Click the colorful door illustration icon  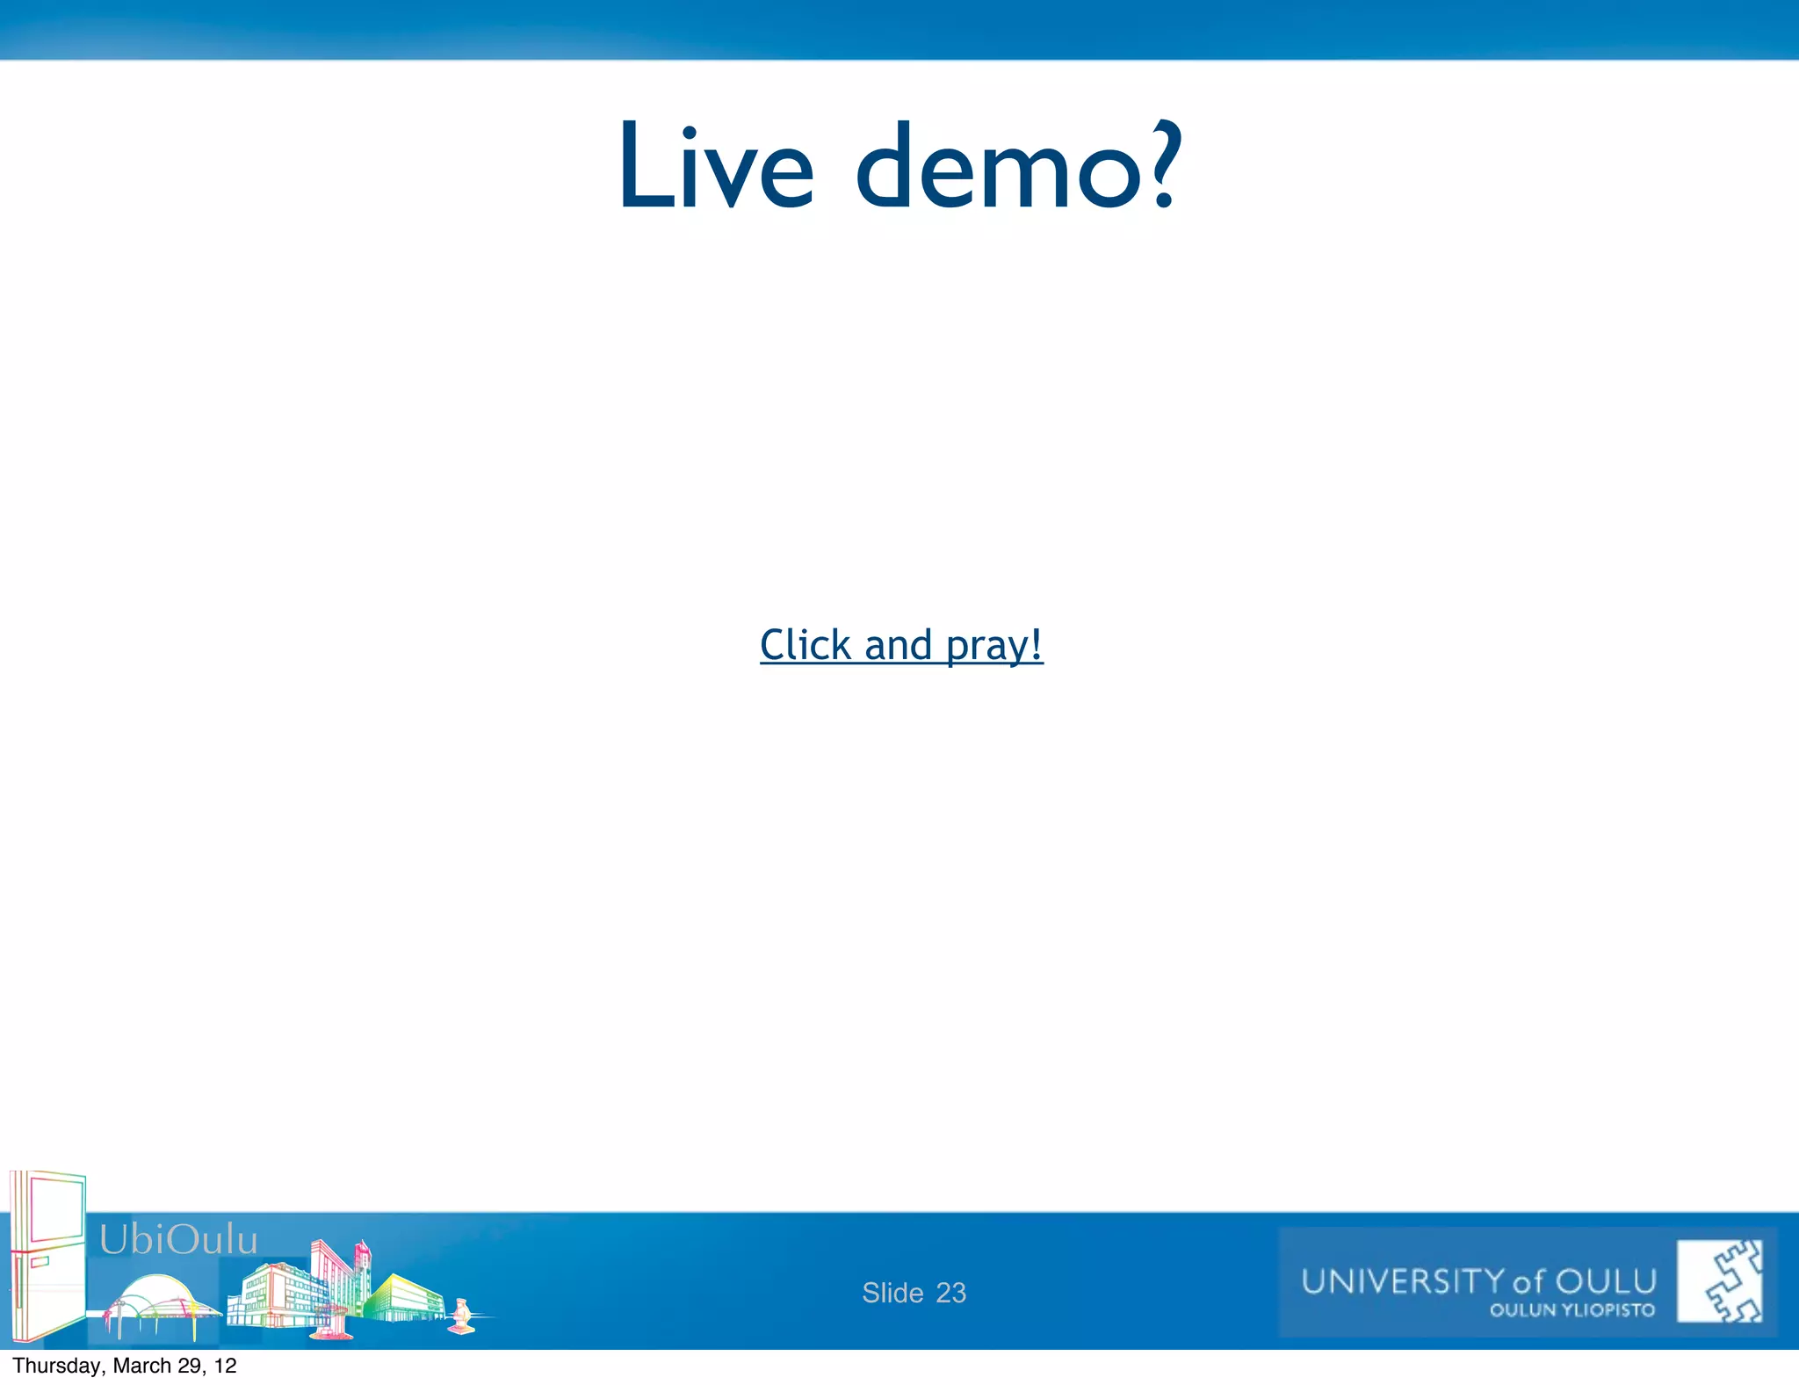pyautogui.click(x=47, y=1256)
